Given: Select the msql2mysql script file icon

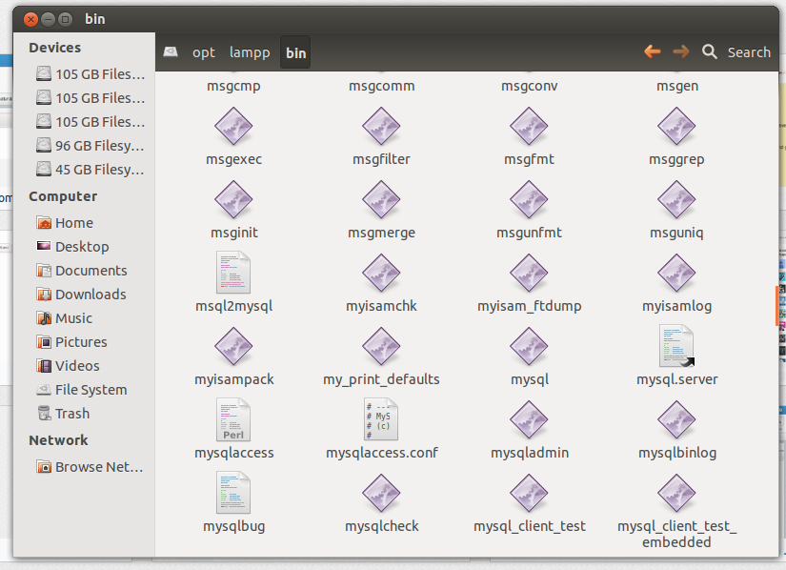Looking at the screenshot, I should (233, 273).
